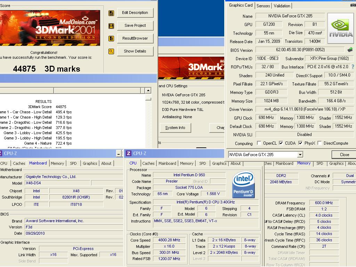
Task: Open the Validation tab in GPU-Z
Action: coord(282,6)
